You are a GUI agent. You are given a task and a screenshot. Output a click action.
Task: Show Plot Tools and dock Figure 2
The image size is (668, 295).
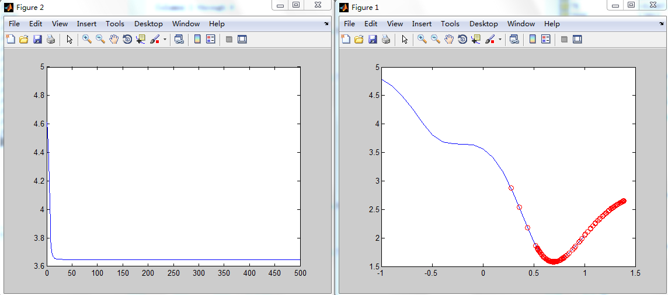(242, 40)
